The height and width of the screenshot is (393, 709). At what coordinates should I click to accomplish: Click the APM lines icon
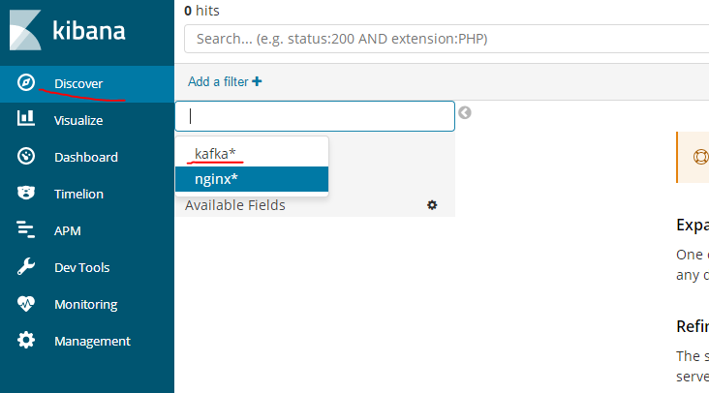pos(26,229)
